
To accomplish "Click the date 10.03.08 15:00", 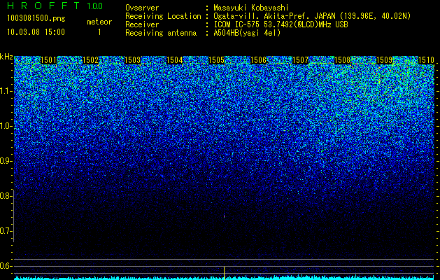I will click(36, 32).
